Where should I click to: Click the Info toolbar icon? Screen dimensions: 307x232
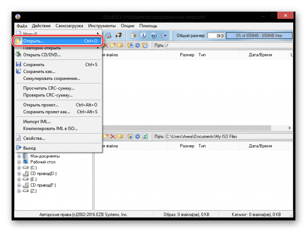pos(144,36)
